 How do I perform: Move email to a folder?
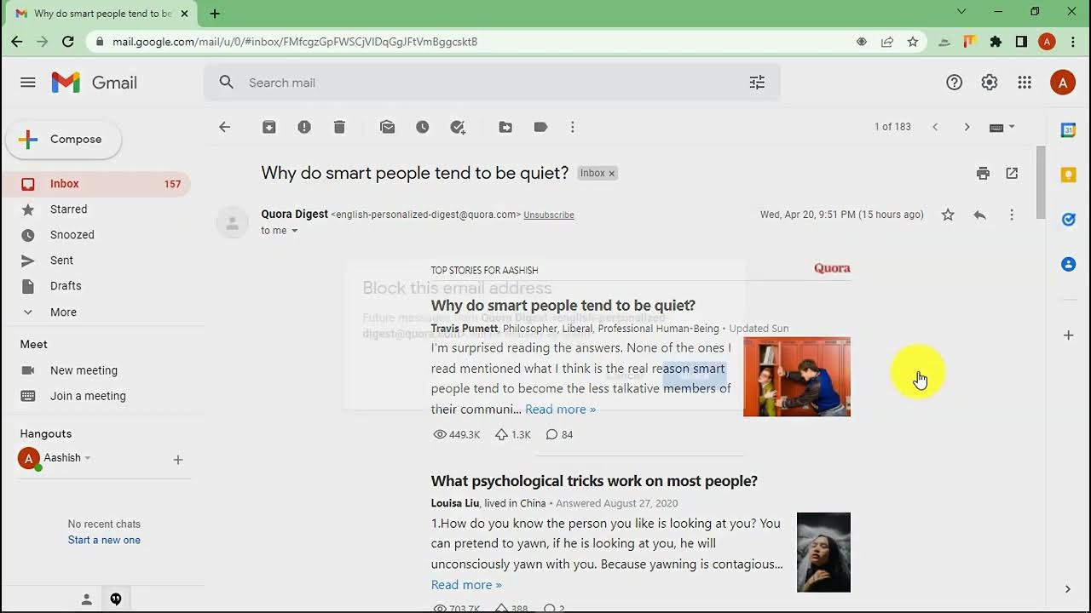(x=505, y=127)
